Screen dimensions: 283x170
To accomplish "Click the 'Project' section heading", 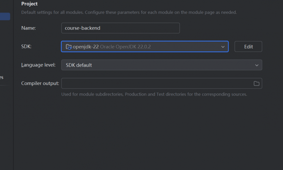I will pos(29,4).
